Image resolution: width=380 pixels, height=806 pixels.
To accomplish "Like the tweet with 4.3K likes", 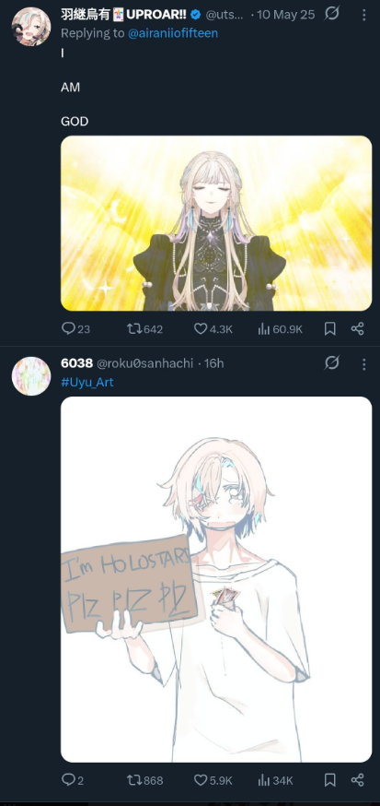I will (213, 328).
